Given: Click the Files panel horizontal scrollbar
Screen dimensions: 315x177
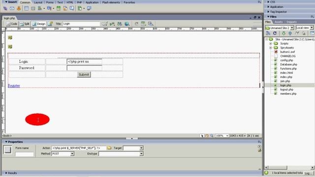Looking at the screenshot, I should click(289, 168).
